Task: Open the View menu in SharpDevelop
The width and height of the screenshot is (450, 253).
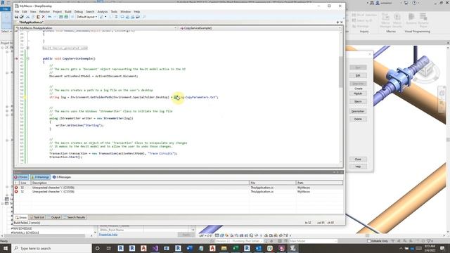Action: 33,12
